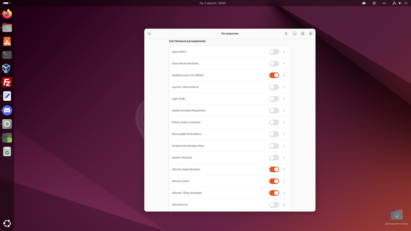The width and height of the screenshot is (411, 231).
Task: Maximize the Extensions window
Action: [x=302, y=34]
